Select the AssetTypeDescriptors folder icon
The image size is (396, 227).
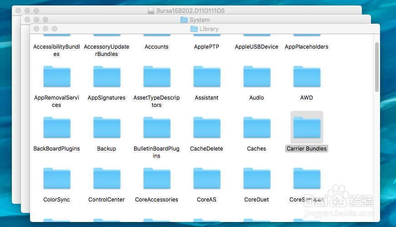157,76
